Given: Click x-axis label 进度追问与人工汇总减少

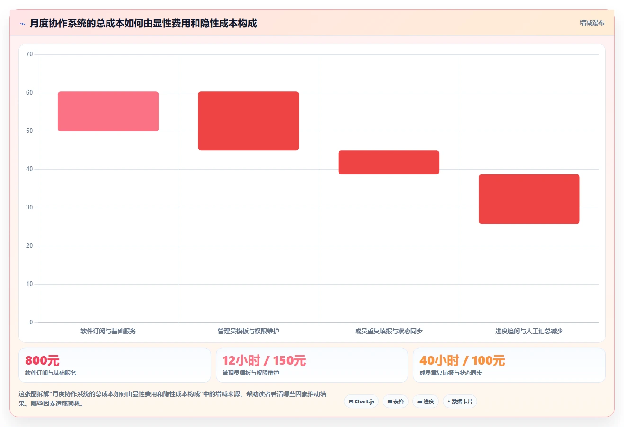Looking at the screenshot, I should [x=529, y=331].
